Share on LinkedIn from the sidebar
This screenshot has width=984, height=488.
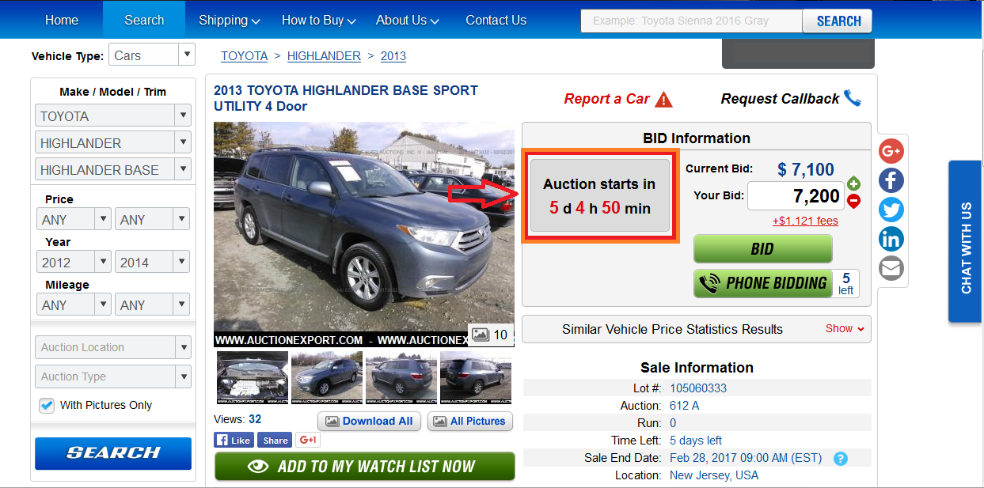[x=891, y=239]
